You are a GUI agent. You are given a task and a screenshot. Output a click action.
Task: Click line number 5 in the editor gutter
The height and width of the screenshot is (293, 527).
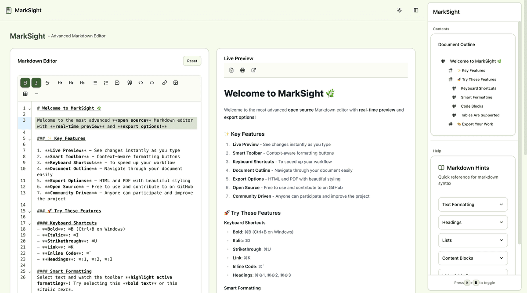click(x=23, y=138)
